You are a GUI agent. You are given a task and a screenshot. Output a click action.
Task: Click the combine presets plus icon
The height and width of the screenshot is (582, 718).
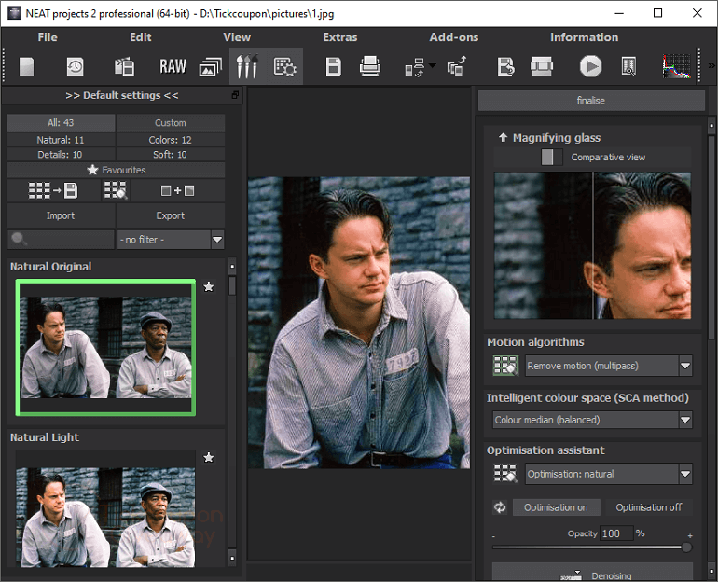pos(178,190)
